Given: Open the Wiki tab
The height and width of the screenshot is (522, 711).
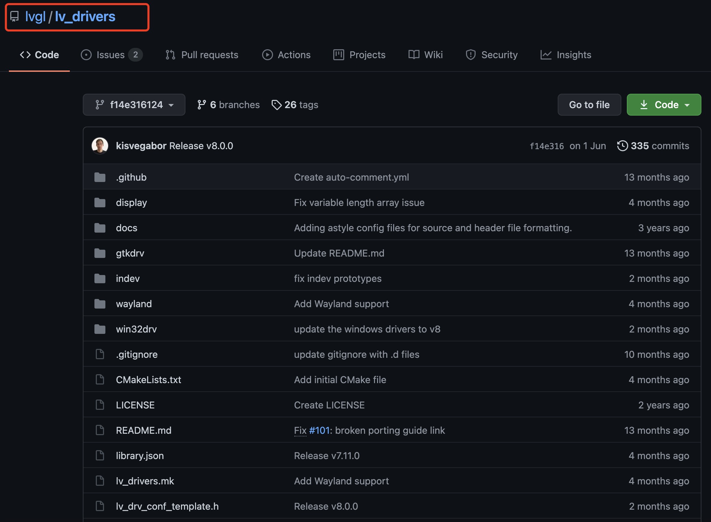Looking at the screenshot, I should [x=425, y=55].
